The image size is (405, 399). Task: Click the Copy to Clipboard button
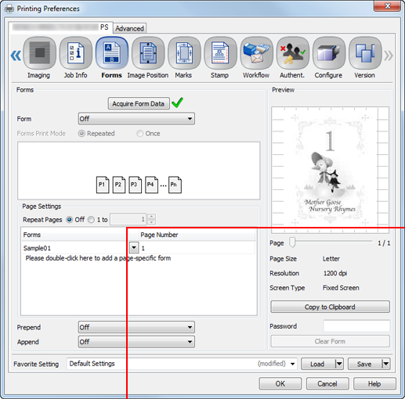(330, 307)
